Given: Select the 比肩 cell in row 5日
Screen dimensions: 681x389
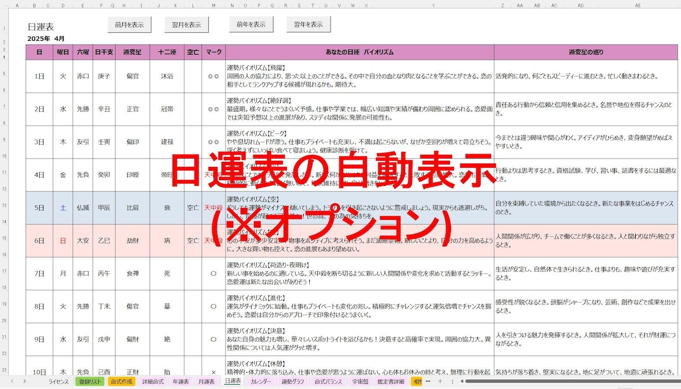Looking at the screenshot, I should point(132,208).
